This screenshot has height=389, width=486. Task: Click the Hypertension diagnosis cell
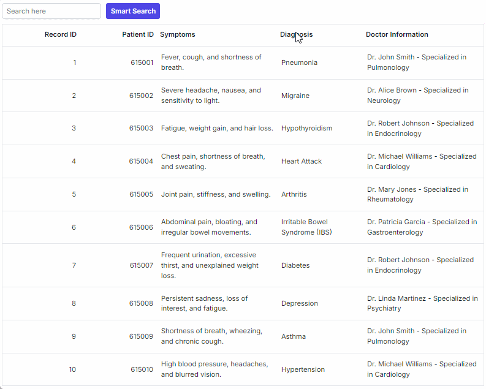click(303, 369)
